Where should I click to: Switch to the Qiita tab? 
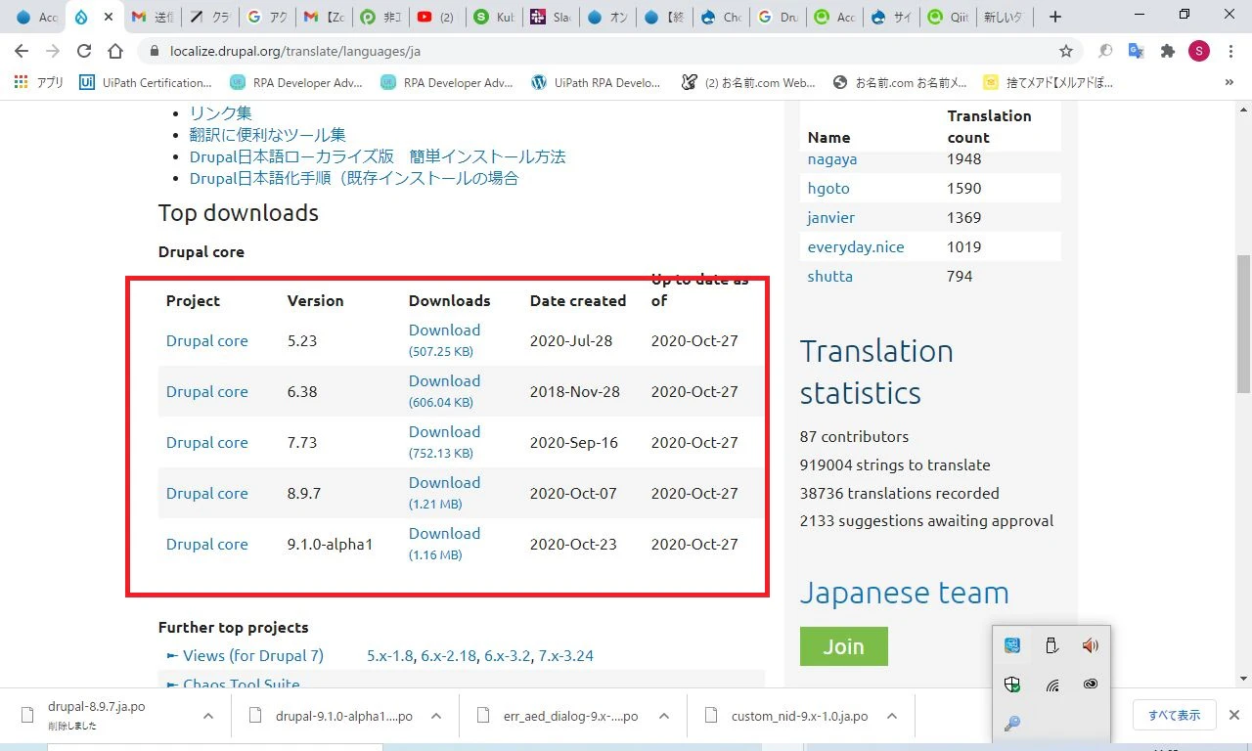click(949, 17)
